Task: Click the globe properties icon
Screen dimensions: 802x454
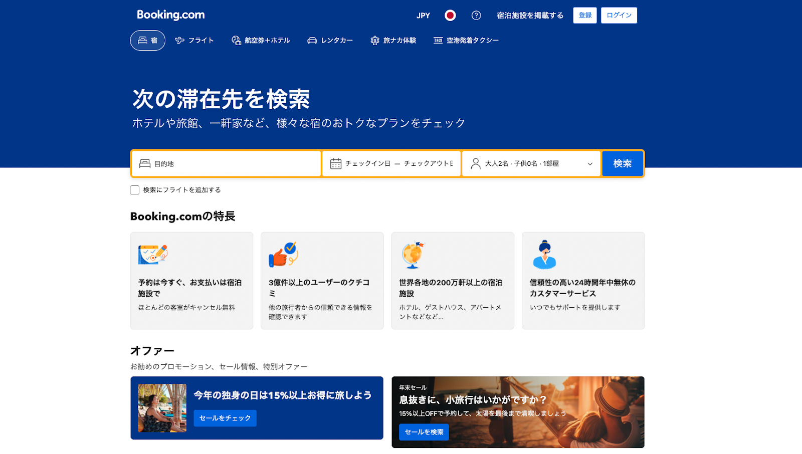Action: point(413,255)
